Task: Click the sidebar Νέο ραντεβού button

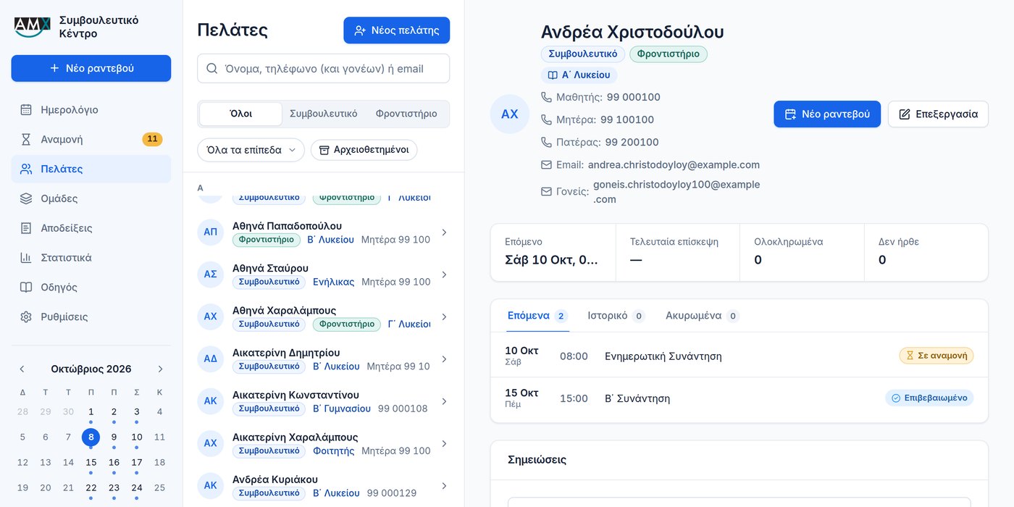Action: tap(91, 68)
